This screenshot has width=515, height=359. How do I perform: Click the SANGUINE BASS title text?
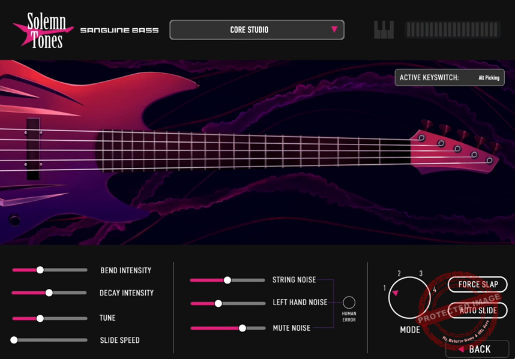tap(119, 30)
